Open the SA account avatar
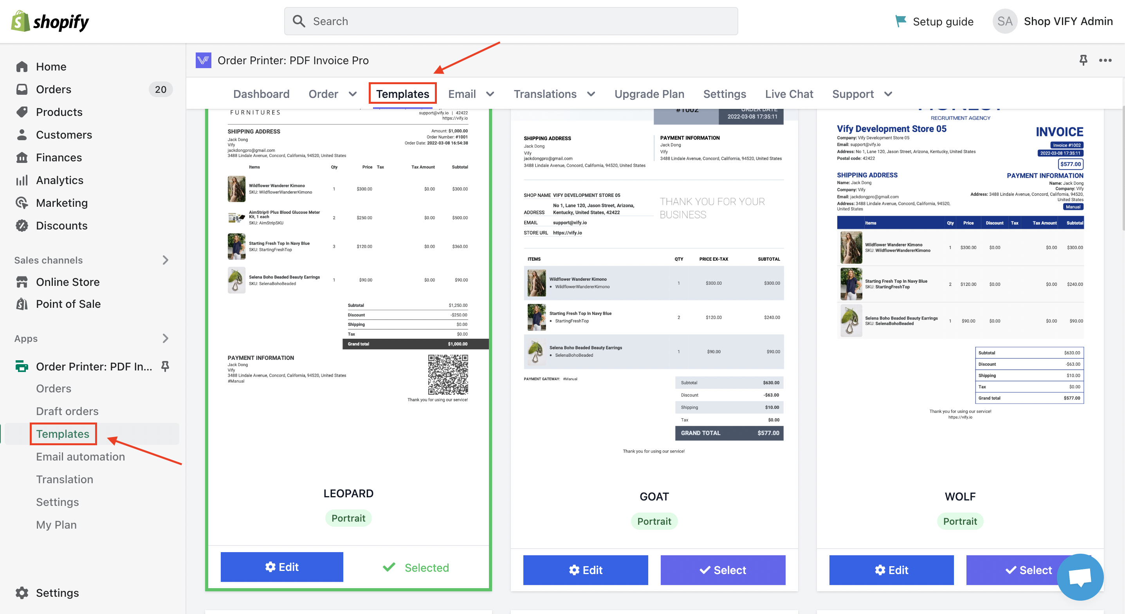Viewport: 1125px width, 614px height. [1004, 21]
